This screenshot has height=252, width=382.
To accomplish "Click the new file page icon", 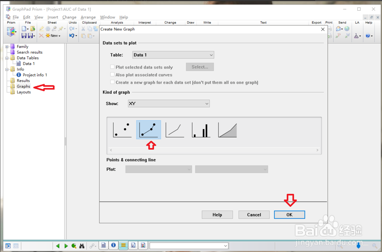I will (x=24, y=29).
